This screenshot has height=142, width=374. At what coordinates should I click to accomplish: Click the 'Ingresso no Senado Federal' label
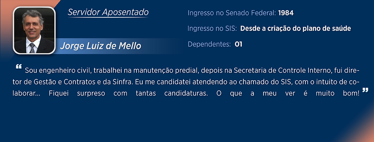pos(232,13)
